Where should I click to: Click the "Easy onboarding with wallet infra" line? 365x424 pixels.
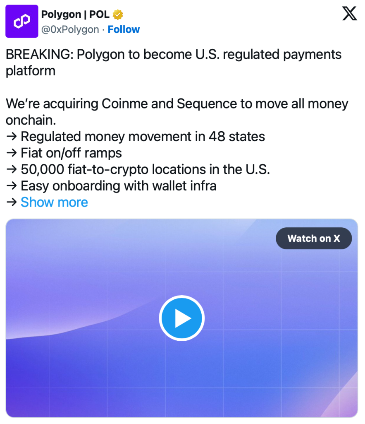point(118,185)
